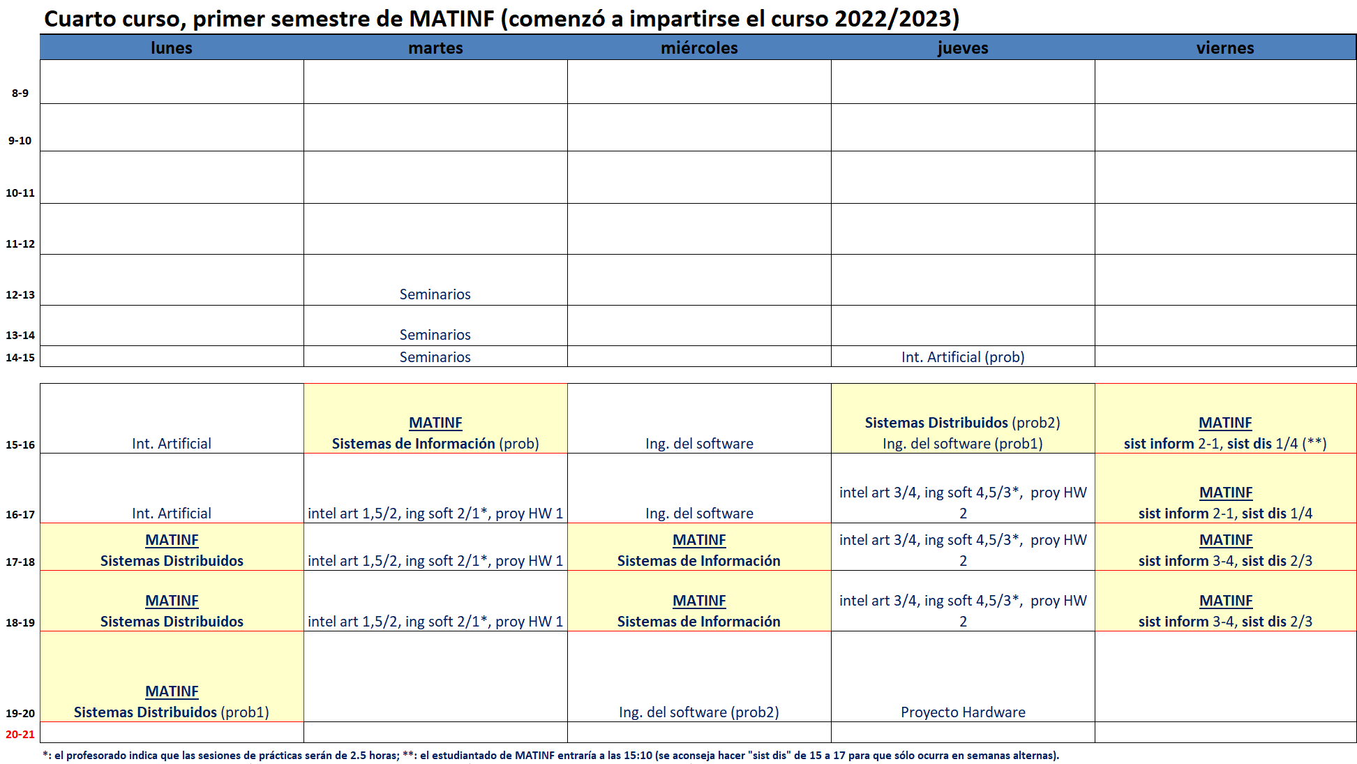Click 'Ing. del software (prob1)' on jueves
The width and height of the screenshot is (1357, 764).
pyautogui.click(x=963, y=444)
